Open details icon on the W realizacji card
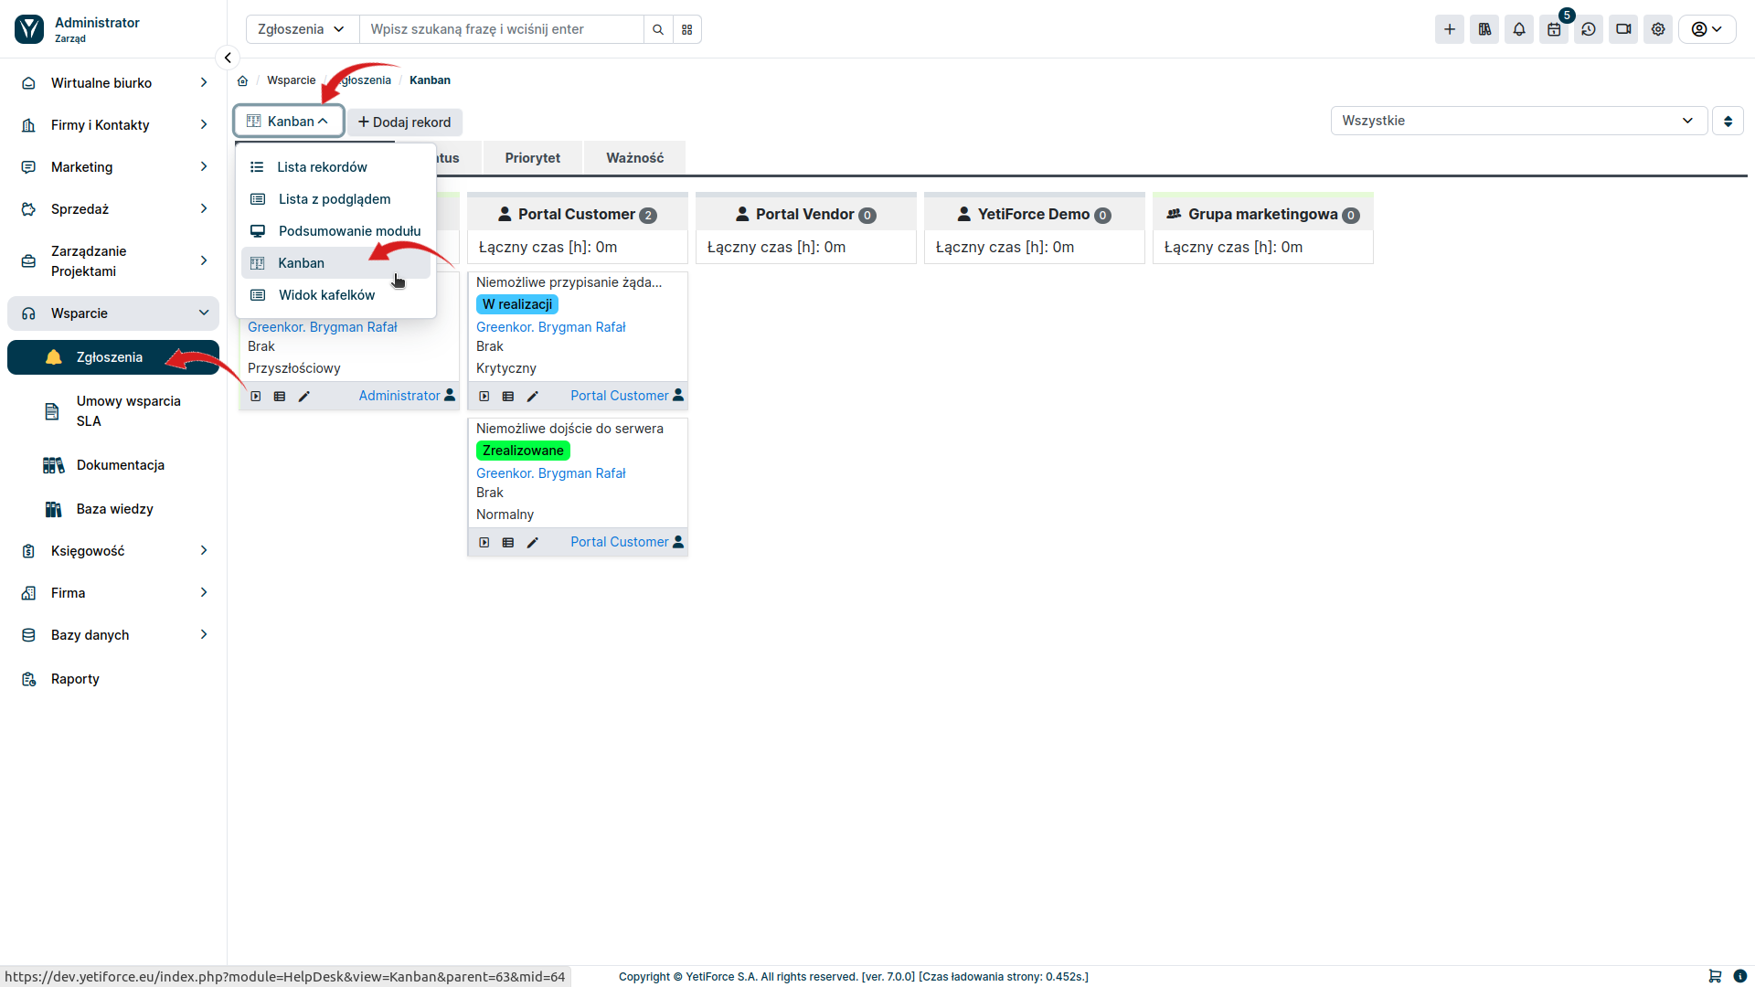The height and width of the screenshot is (987, 1755). [508, 397]
